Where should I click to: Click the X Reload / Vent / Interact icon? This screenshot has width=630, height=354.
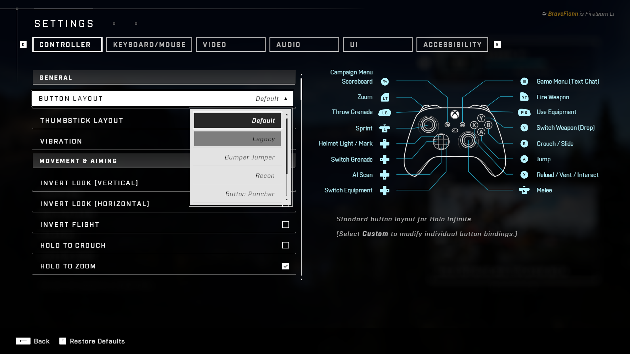[x=524, y=175]
